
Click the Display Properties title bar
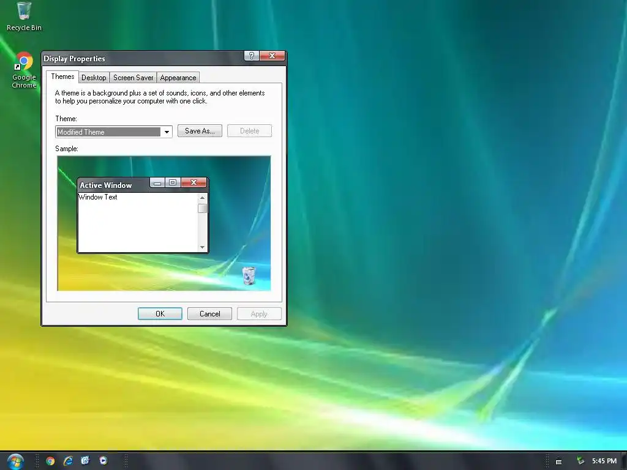(142, 58)
